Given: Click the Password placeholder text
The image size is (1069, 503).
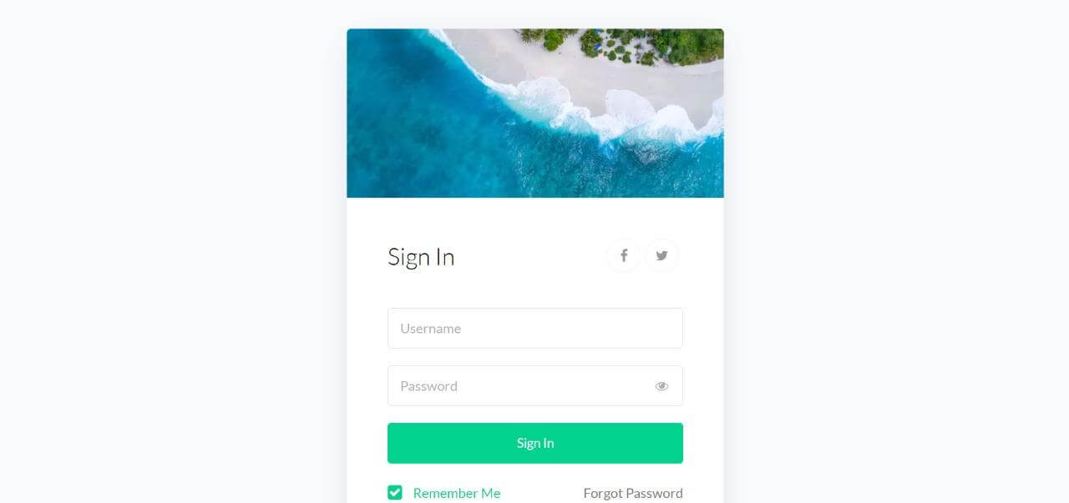Looking at the screenshot, I should tap(428, 385).
